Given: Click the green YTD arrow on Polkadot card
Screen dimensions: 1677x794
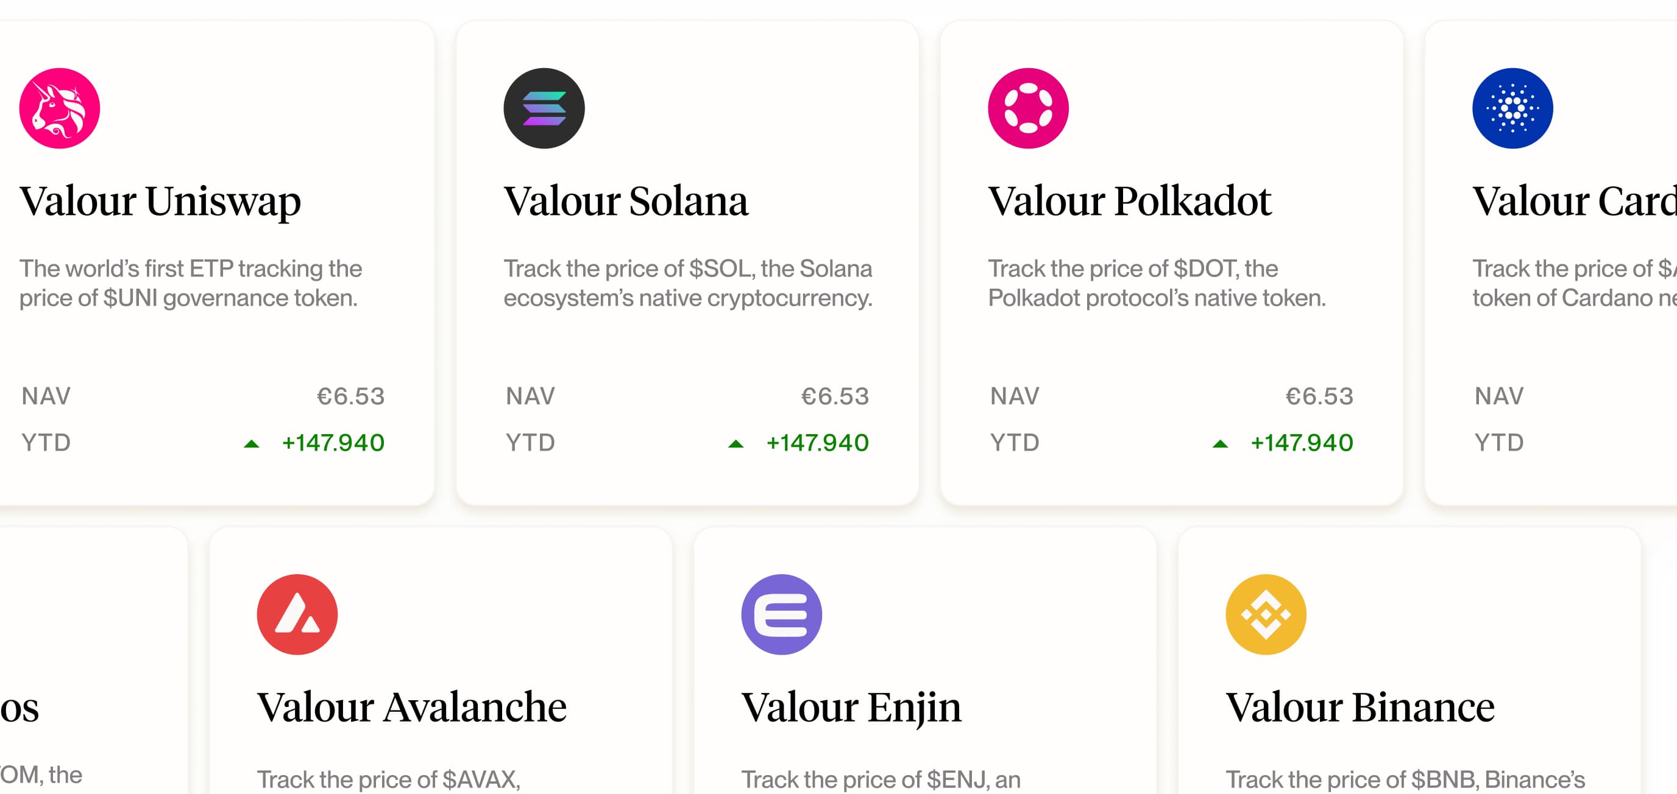Looking at the screenshot, I should click(x=1220, y=444).
